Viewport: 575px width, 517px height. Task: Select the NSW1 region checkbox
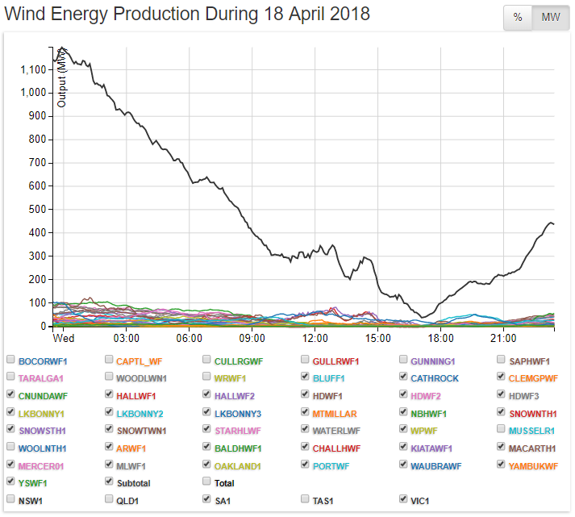(x=11, y=499)
